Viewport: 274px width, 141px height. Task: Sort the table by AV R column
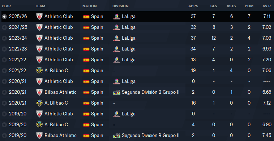(267, 6)
